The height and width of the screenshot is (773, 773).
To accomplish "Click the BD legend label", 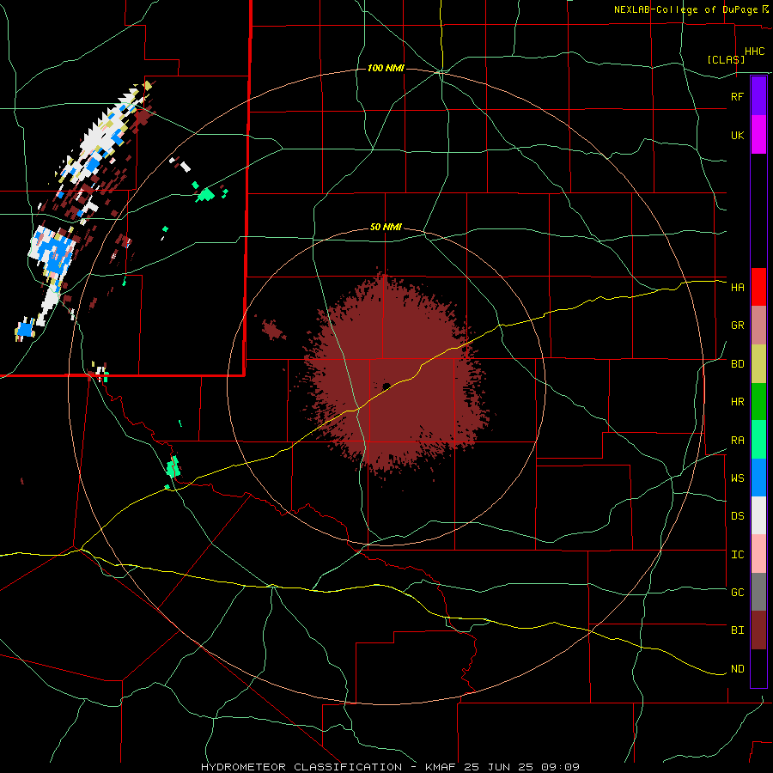I will coord(737,364).
